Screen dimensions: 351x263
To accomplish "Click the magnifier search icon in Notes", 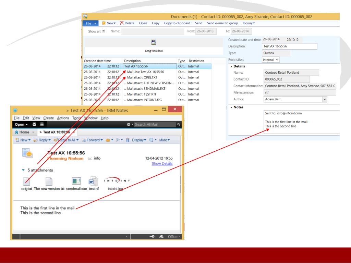I will tap(179, 125).
